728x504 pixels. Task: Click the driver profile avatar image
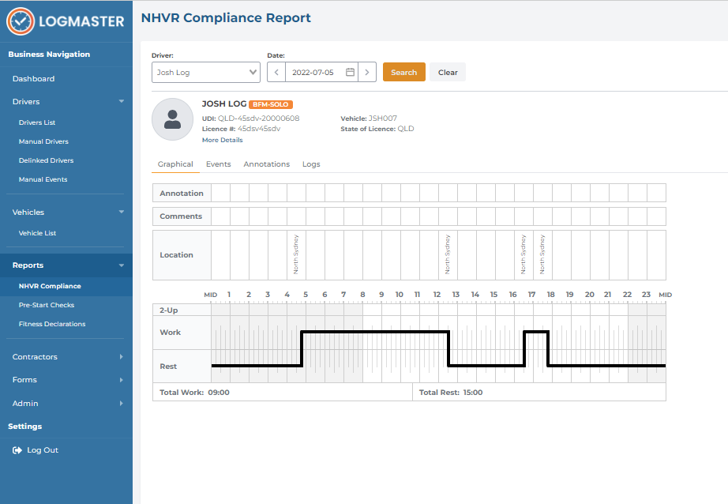pos(172,119)
